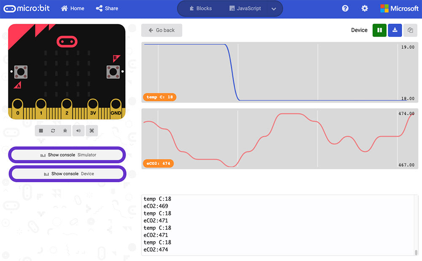Image resolution: width=422 pixels, height=261 pixels.
Task: Restart the micro:bit simulator
Action: pyautogui.click(x=53, y=130)
